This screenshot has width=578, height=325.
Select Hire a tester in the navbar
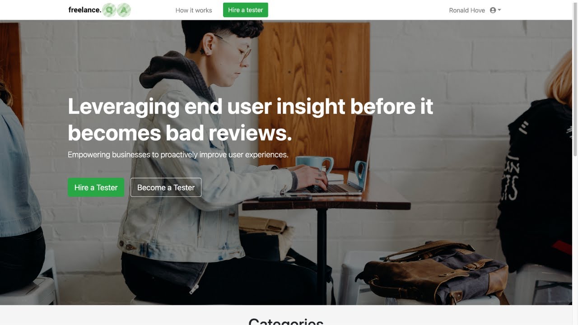pyautogui.click(x=246, y=10)
